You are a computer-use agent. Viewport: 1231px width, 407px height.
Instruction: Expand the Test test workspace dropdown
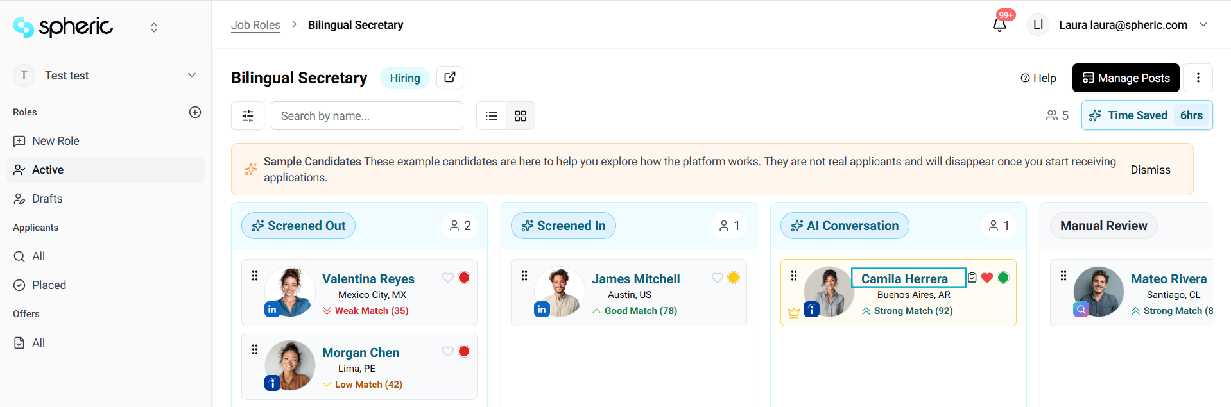coord(191,76)
